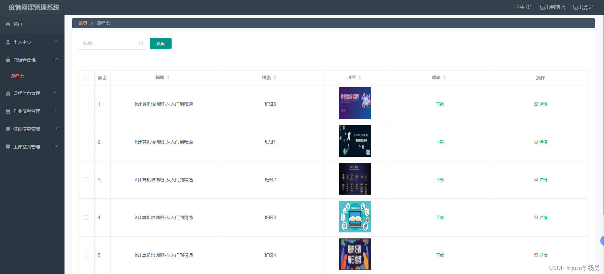This screenshot has height=274, width=604.
Task: Click 学生 01 user label
Action: click(523, 7)
